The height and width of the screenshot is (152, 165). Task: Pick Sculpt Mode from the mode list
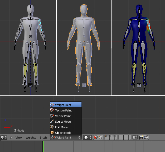coord(66,122)
